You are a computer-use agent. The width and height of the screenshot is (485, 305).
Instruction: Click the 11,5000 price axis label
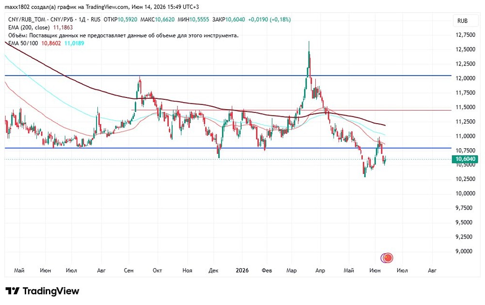pos(466,107)
